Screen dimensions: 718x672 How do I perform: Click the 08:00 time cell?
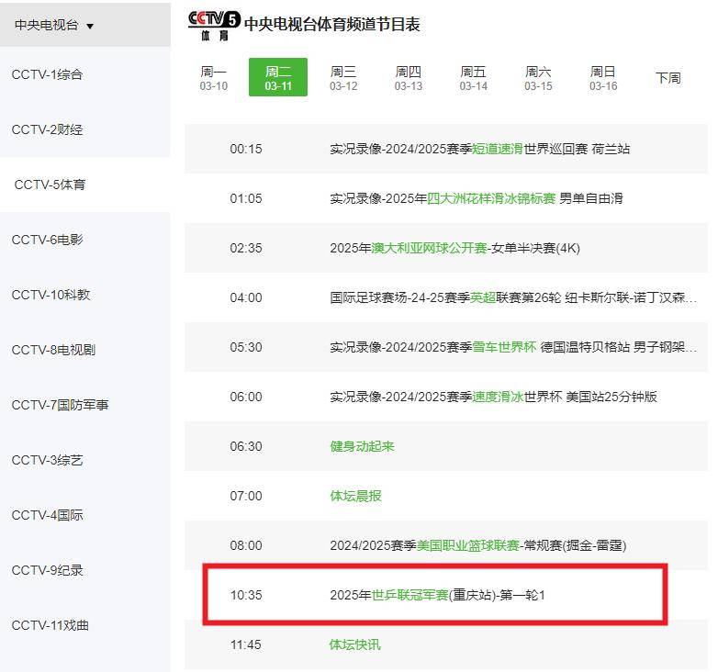246,545
